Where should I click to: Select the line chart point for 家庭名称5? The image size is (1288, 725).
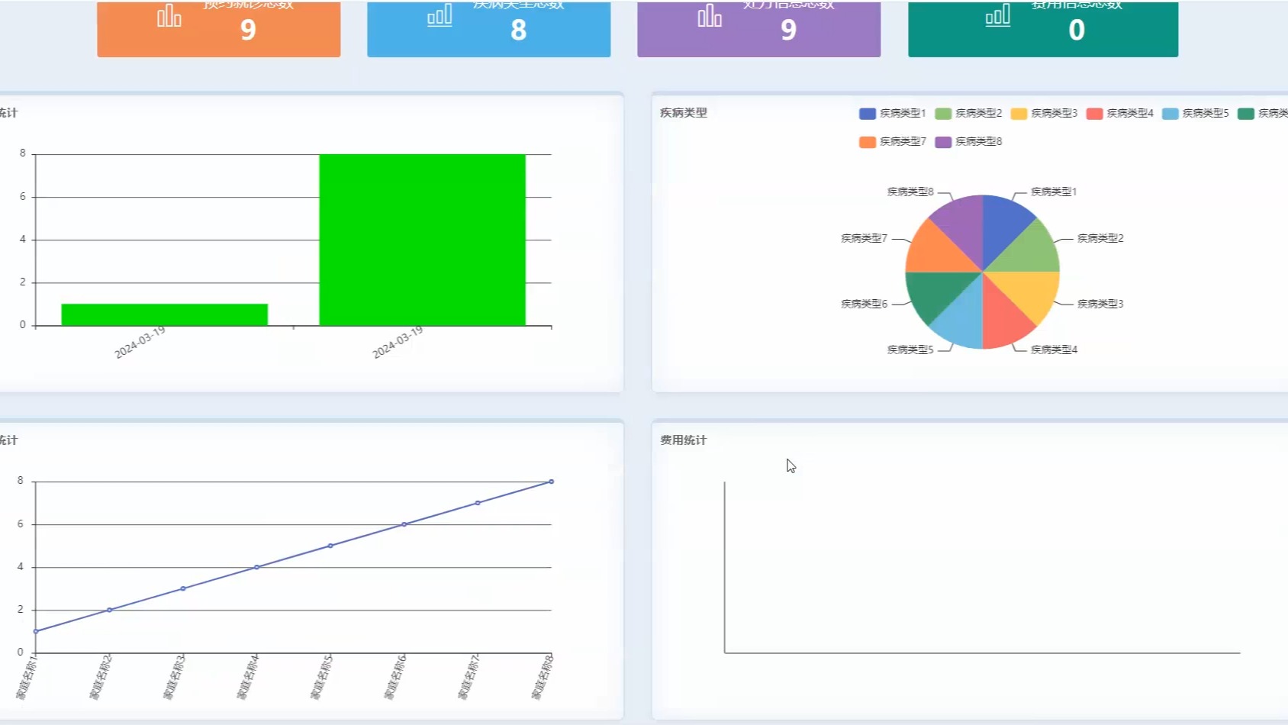330,546
